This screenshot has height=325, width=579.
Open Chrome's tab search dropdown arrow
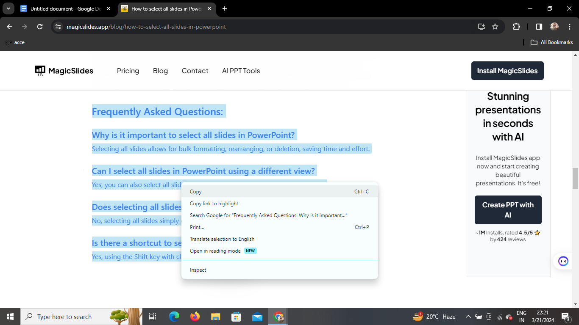pyautogui.click(x=8, y=8)
